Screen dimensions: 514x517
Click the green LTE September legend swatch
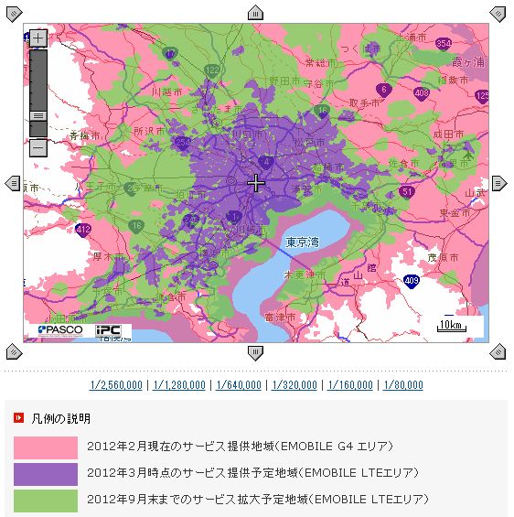46,501
